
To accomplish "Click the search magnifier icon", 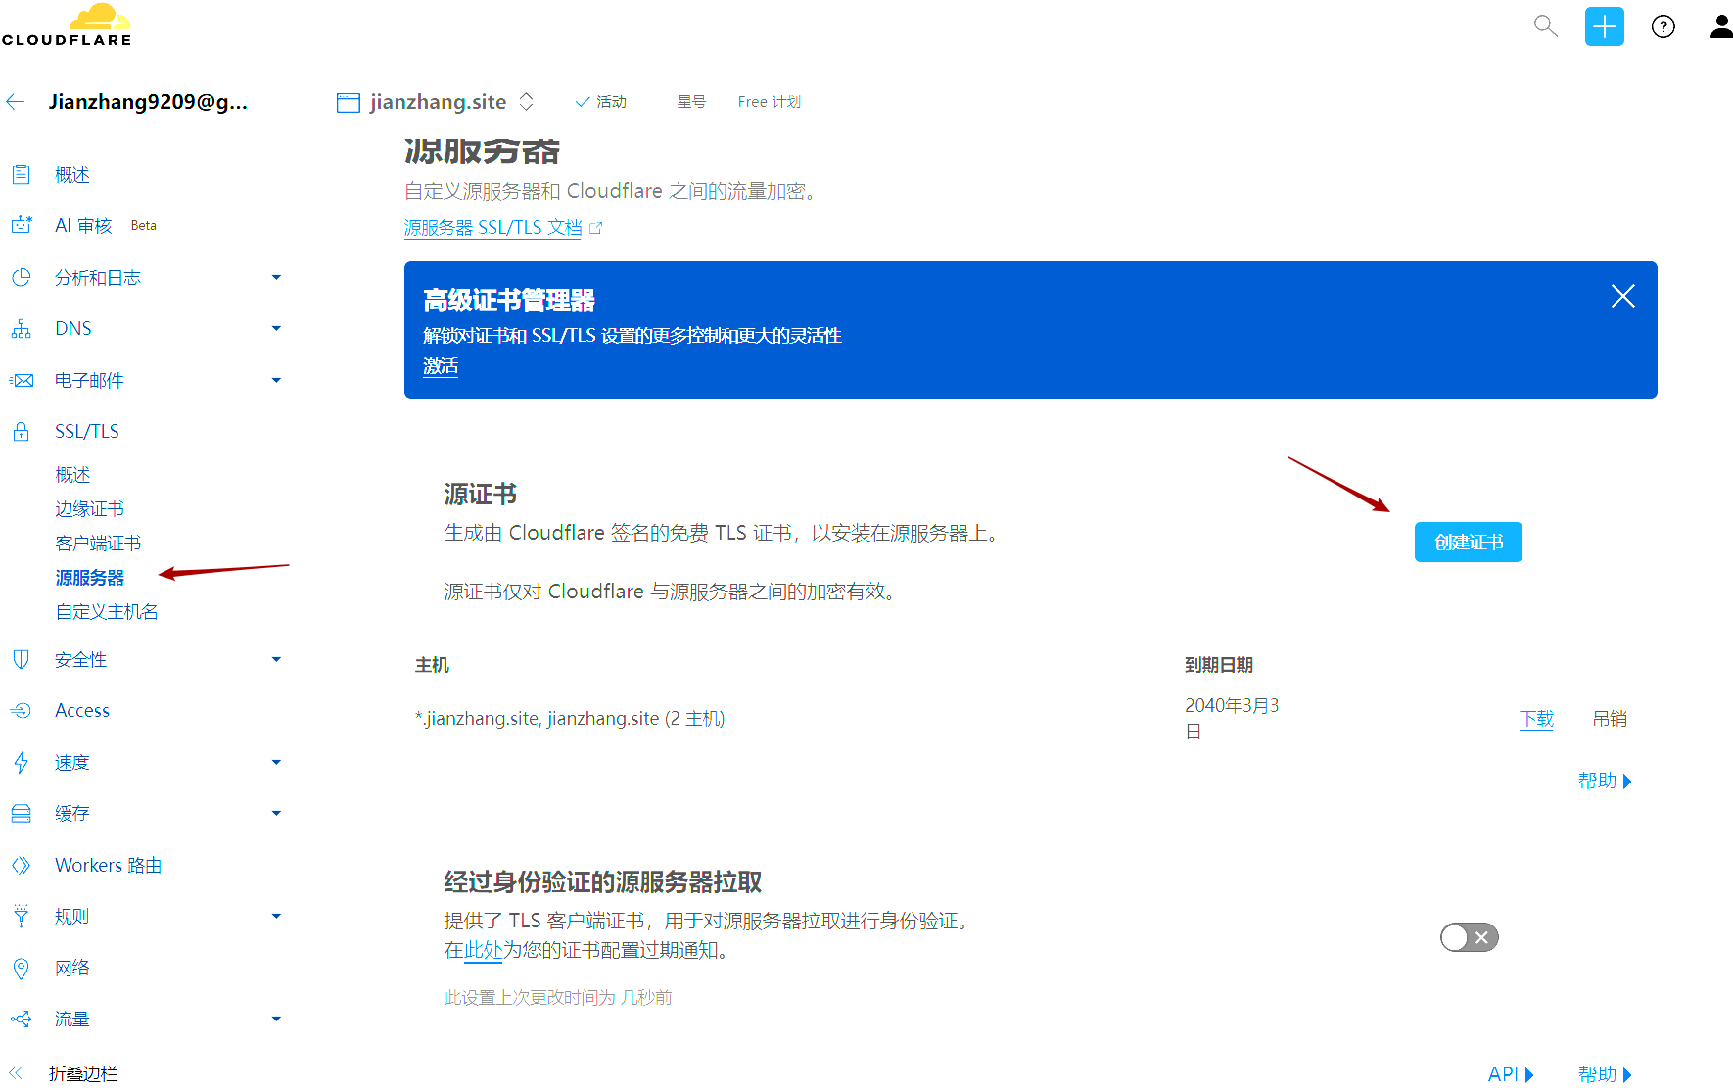I will (1545, 26).
